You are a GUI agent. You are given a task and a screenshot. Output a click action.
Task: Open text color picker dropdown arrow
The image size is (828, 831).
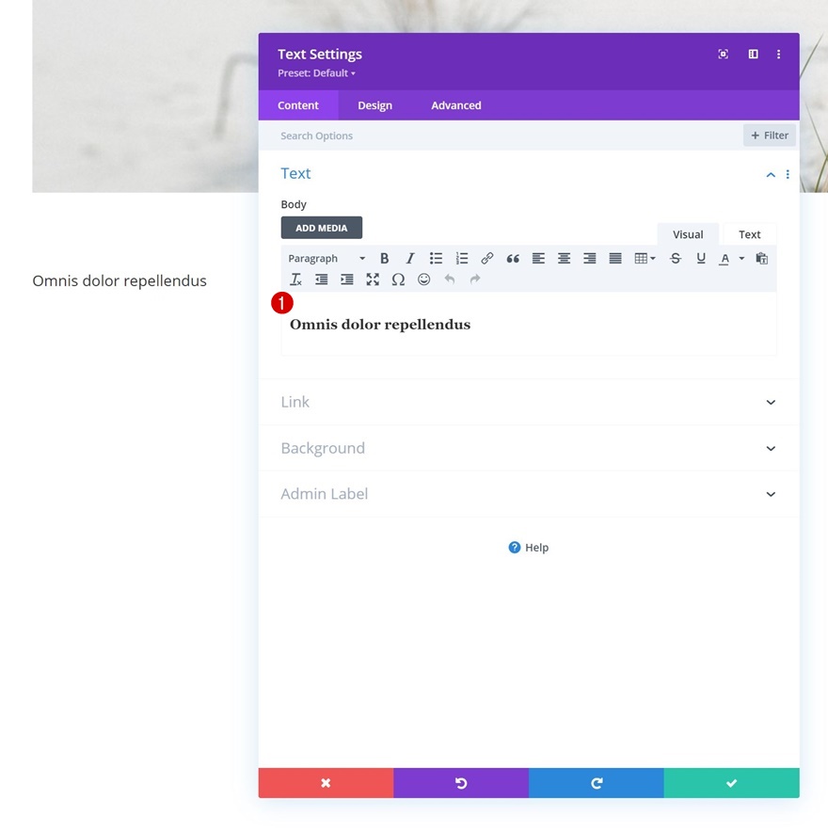click(741, 259)
